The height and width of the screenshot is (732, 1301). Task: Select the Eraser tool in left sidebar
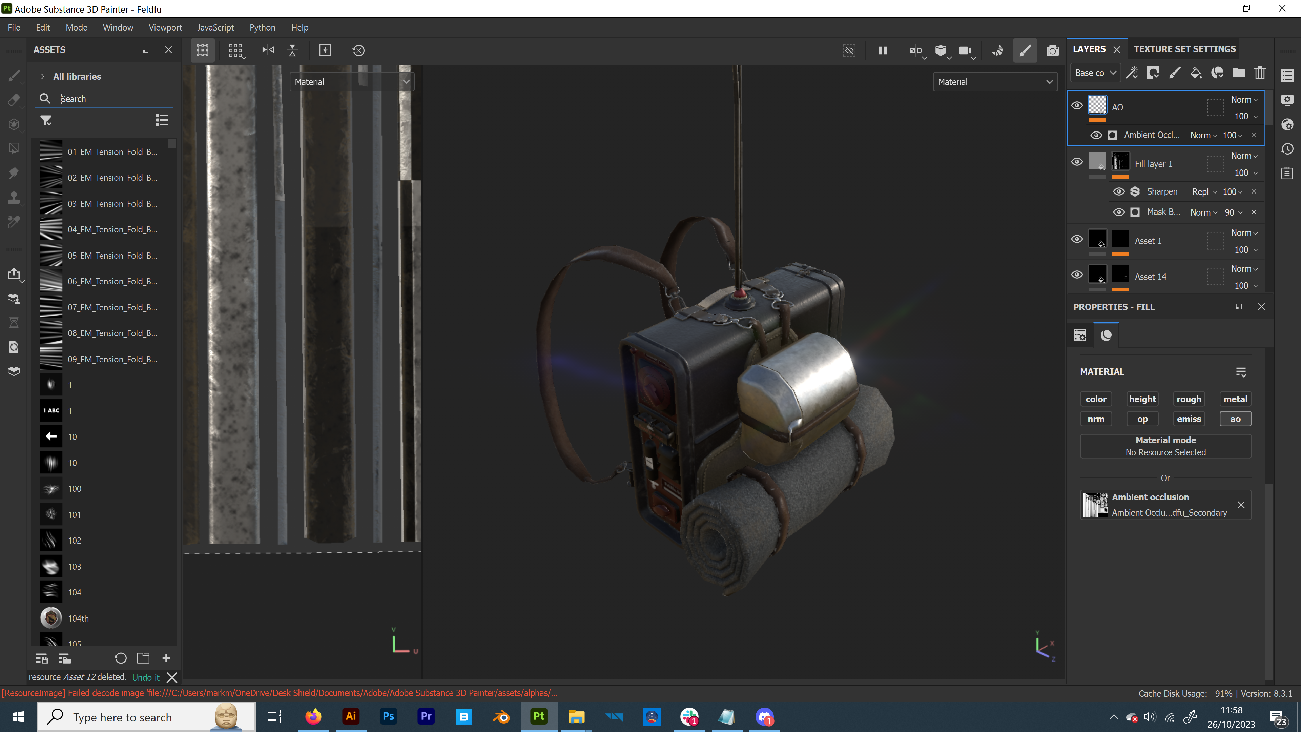tap(14, 100)
